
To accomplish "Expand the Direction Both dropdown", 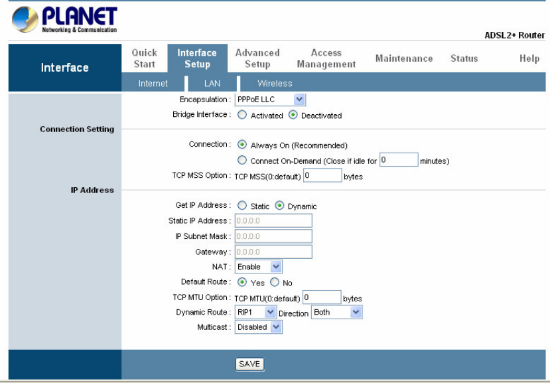I will [337, 312].
